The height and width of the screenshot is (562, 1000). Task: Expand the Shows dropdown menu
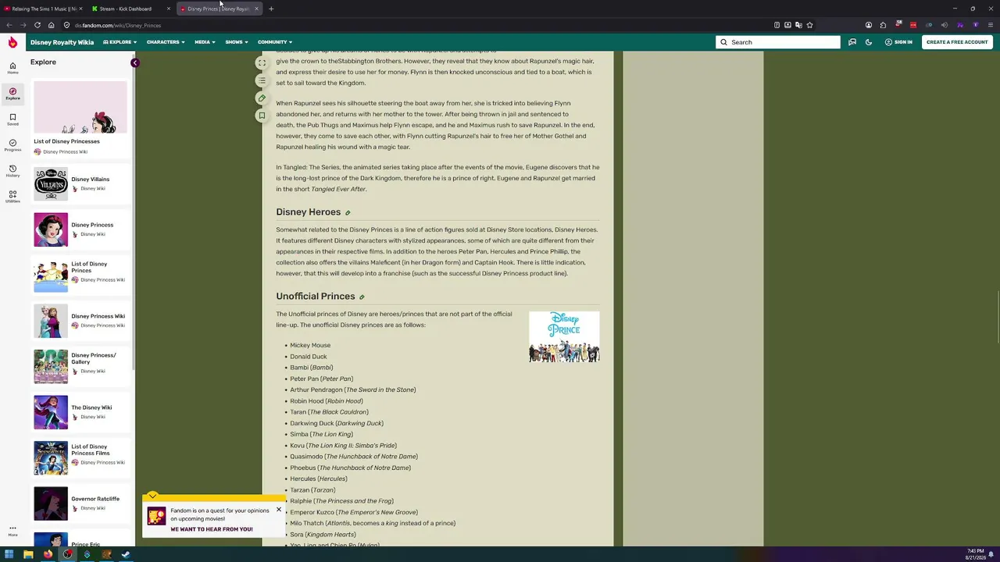236,42
